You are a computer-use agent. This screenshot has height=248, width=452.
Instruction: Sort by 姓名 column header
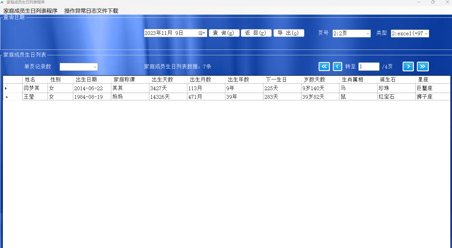click(x=35, y=80)
